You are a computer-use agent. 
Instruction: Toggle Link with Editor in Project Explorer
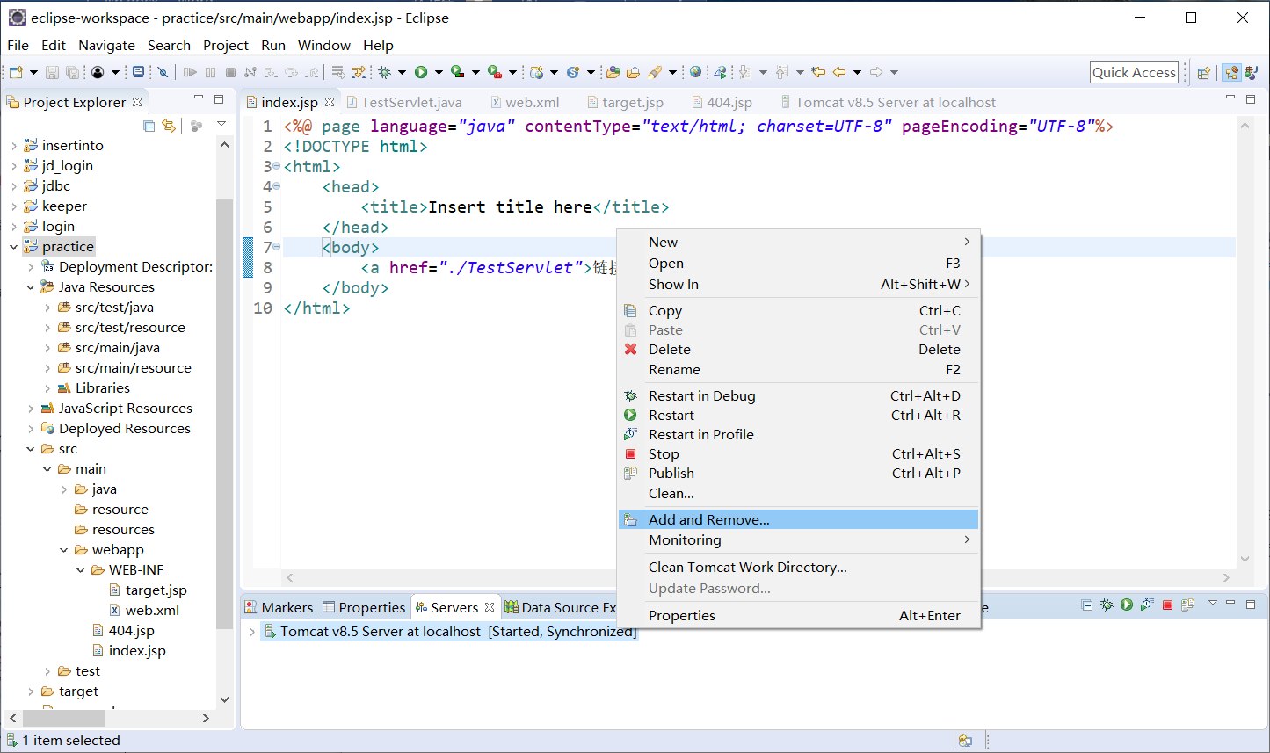point(168,126)
